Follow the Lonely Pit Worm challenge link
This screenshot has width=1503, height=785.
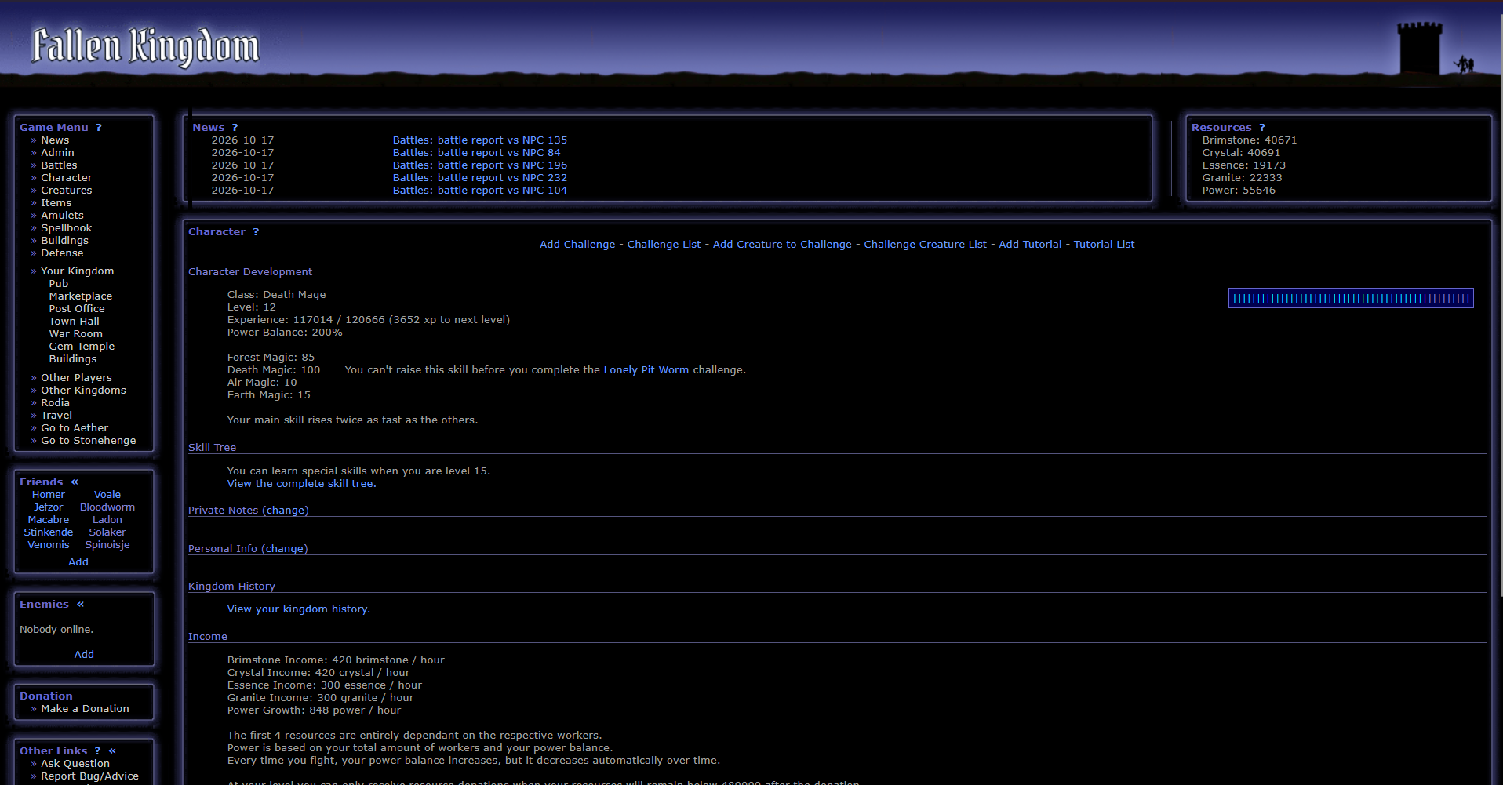pos(646,370)
